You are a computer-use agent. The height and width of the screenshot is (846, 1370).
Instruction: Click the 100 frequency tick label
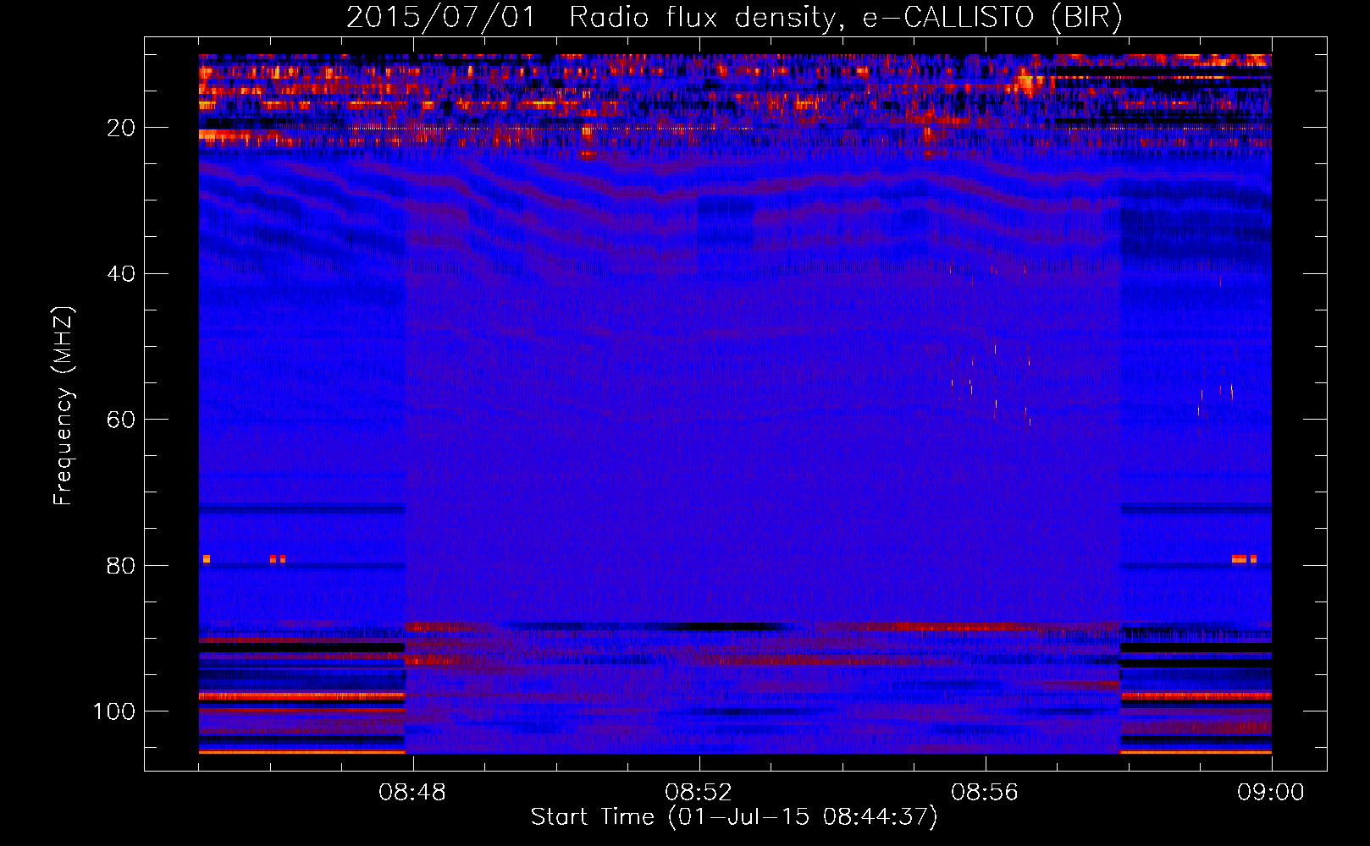click(114, 711)
